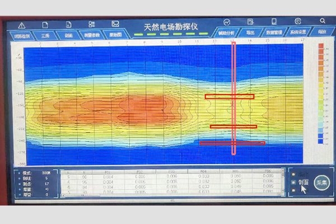336x224 pixels.
Task: Open the 线路检测 tab
Action: coord(22,35)
